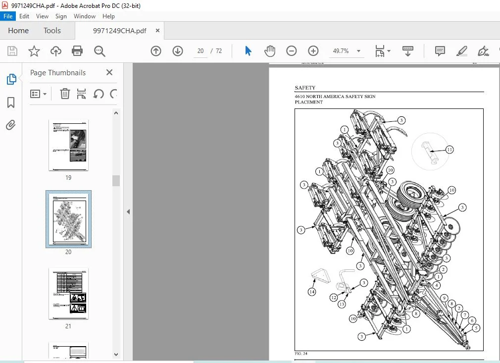Click callout number 11 in the diagram
Image resolution: width=500 pixels, height=363 pixels.
point(450,150)
